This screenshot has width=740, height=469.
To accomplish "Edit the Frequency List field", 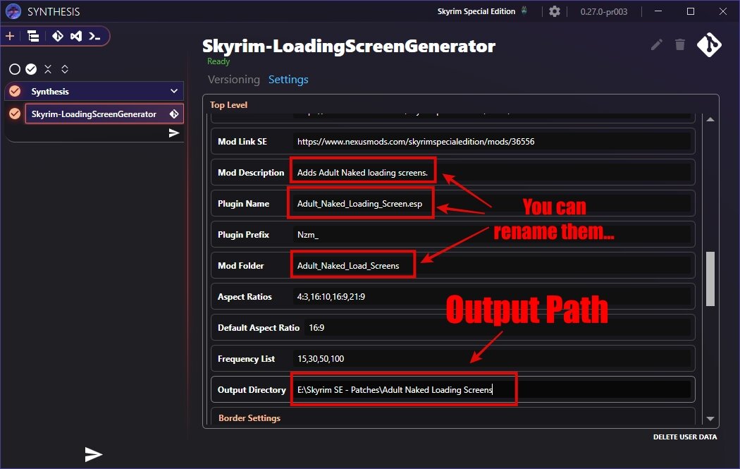I will (x=492, y=358).
